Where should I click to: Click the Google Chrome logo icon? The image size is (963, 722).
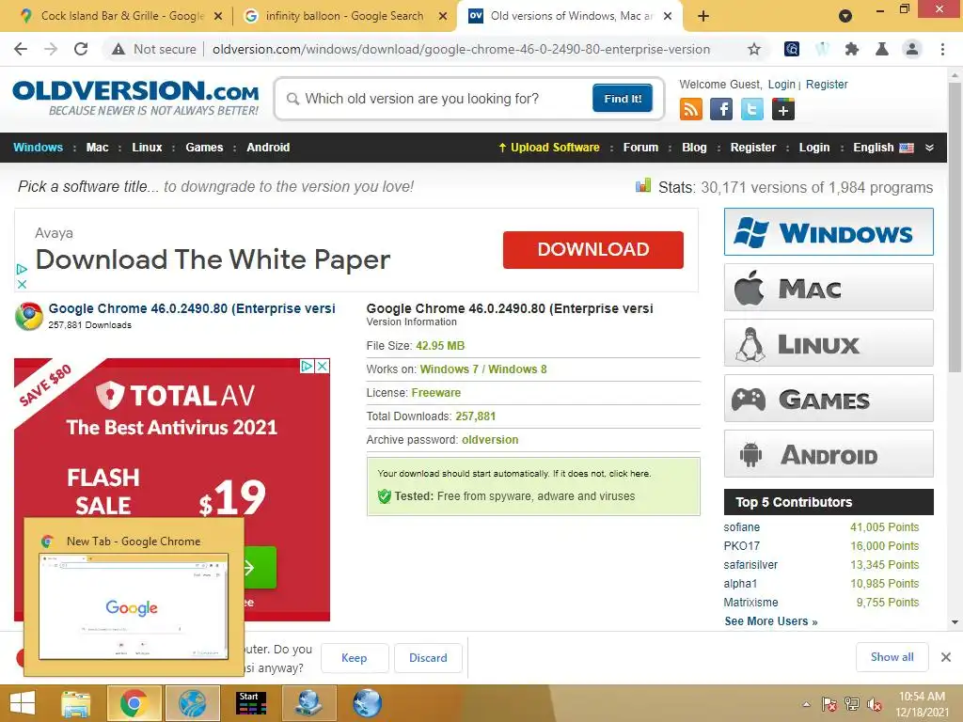(29, 316)
